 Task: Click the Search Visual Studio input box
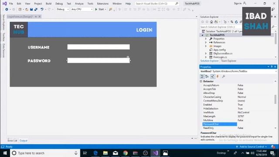(x=155, y=3)
